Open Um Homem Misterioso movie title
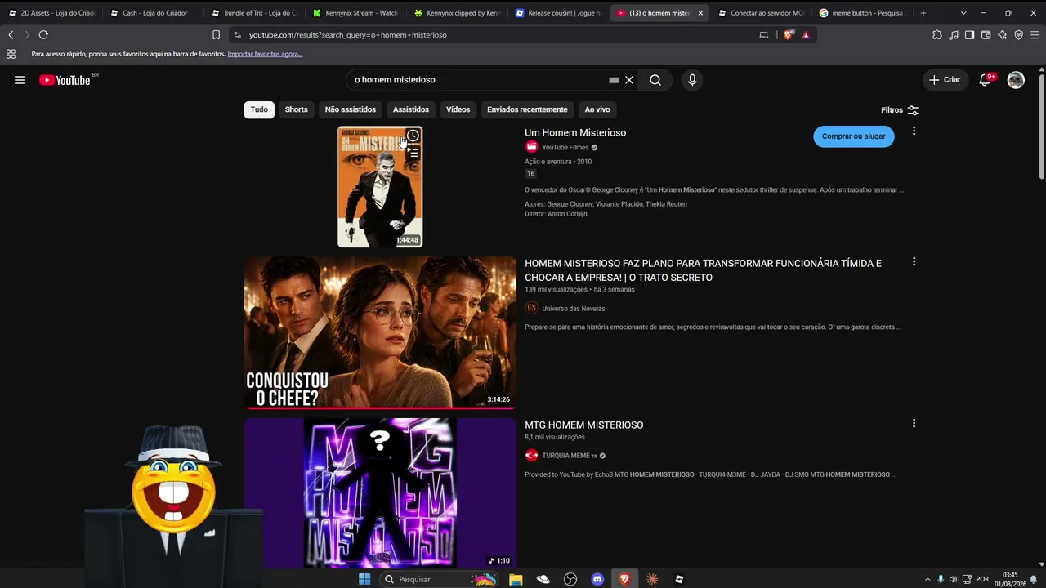This screenshot has height=588, width=1046. tap(575, 133)
